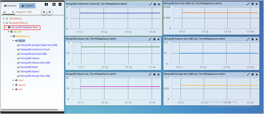264x114 pixels.
Task: Collapse the QA_Tier node
Action: pyautogui.click(x=8, y=32)
